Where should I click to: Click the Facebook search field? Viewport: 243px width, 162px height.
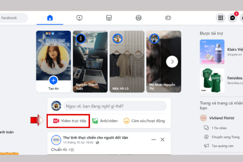(x=13, y=18)
